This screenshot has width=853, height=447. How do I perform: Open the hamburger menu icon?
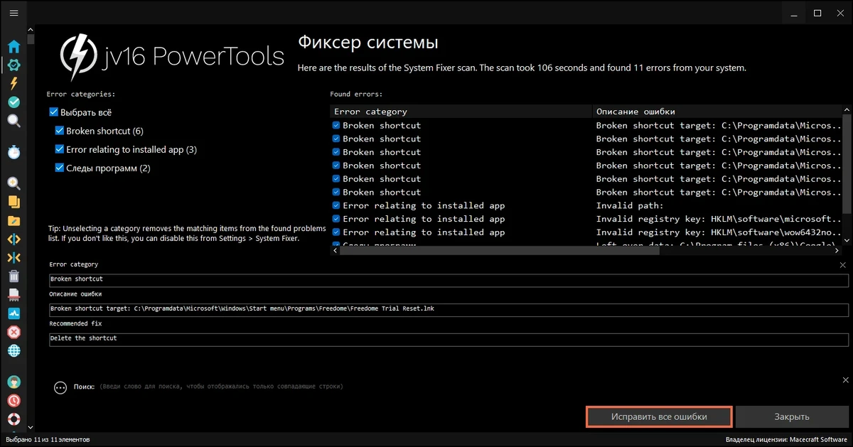click(x=14, y=13)
